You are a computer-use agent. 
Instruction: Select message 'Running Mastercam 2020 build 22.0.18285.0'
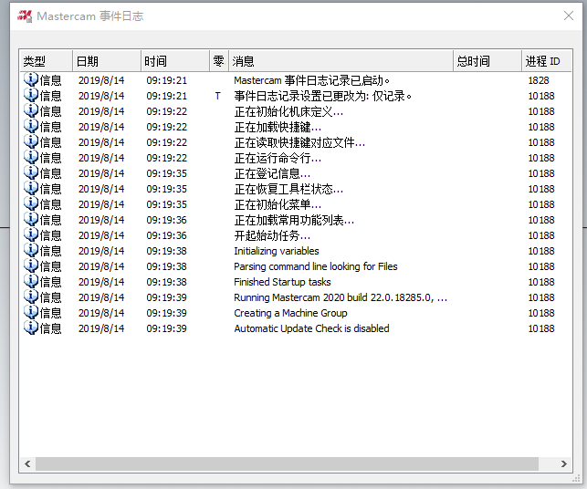pos(333,297)
